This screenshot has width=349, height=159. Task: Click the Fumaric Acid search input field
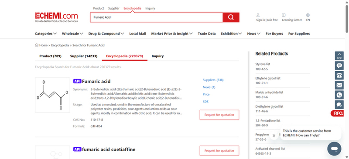tap(156, 17)
